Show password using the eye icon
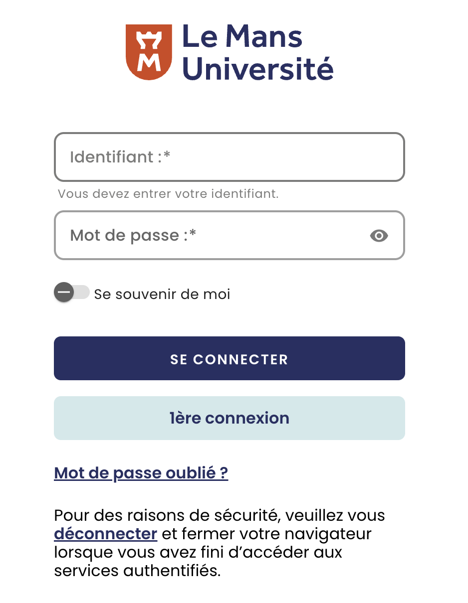The width and height of the screenshot is (468, 603). click(x=379, y=236)
